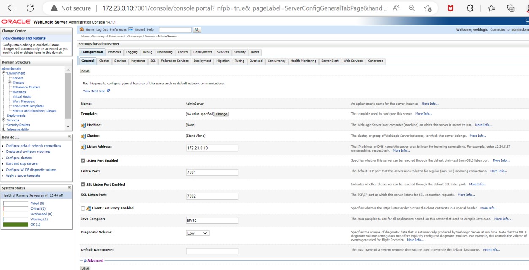Open the McAfee extension icon

(x=450, y=8)
